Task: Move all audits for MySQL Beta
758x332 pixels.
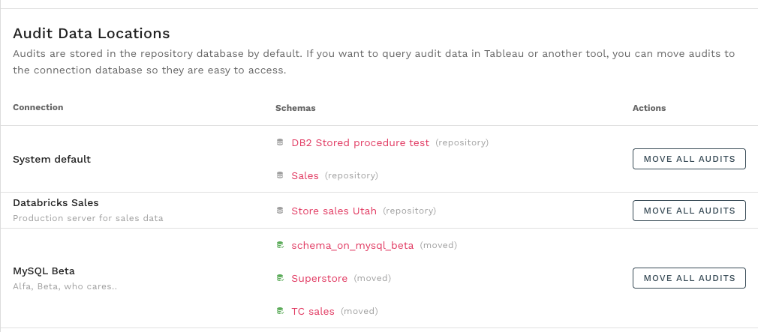Action: pyautogui.click(x=689, y=278)
